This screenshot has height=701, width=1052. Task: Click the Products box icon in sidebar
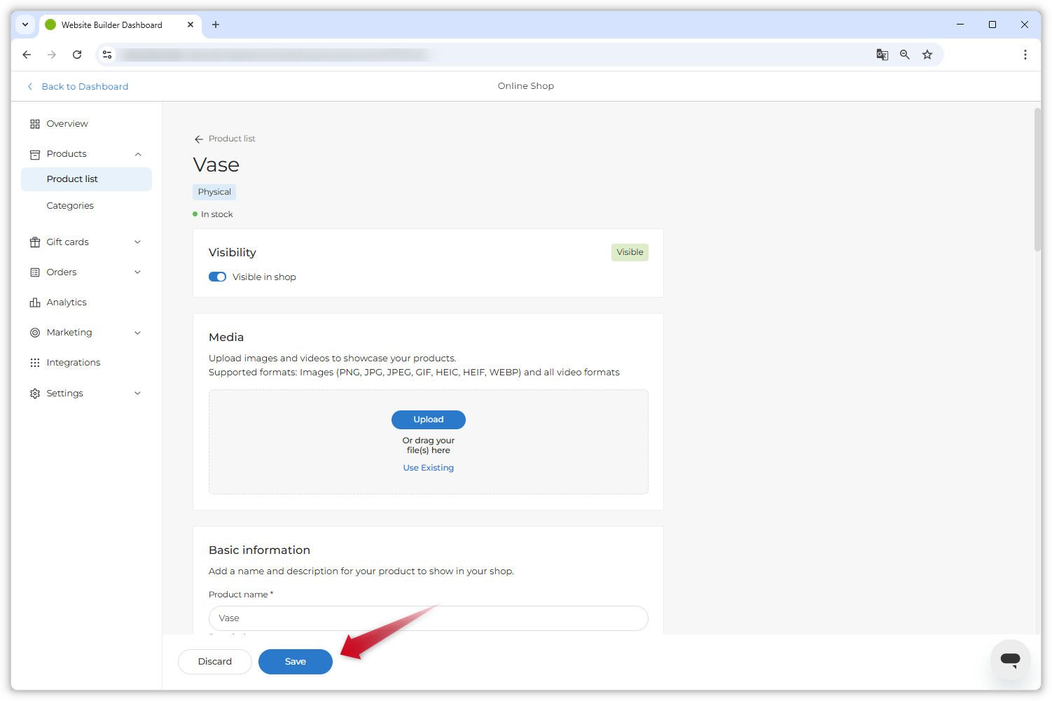click(x=35, y=154)
